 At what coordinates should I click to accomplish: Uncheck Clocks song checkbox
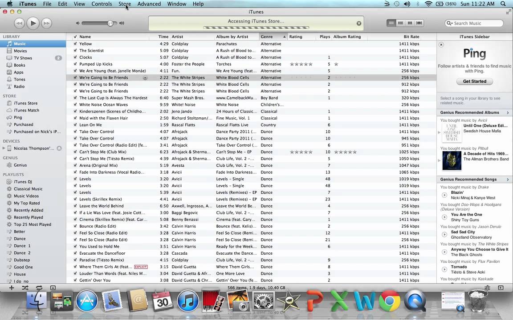pos(75,57)
